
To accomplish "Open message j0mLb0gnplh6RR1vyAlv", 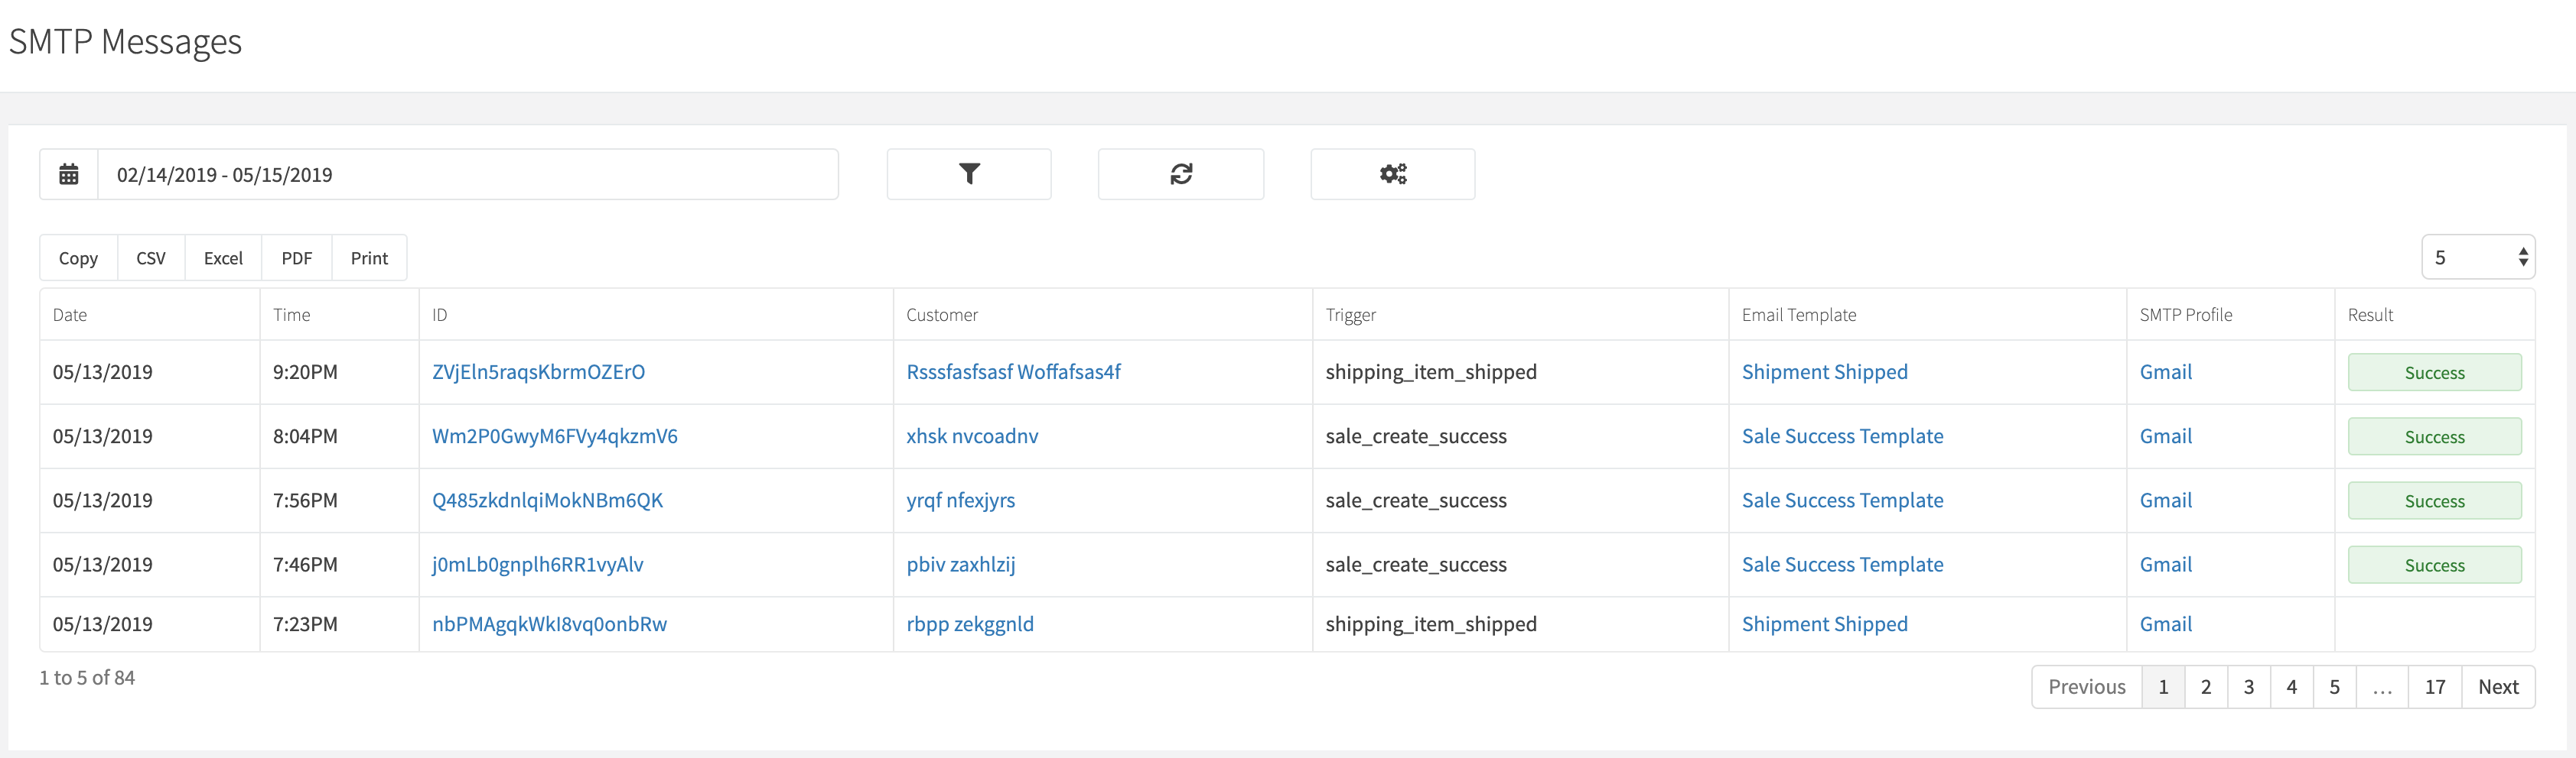I will 537,564.
